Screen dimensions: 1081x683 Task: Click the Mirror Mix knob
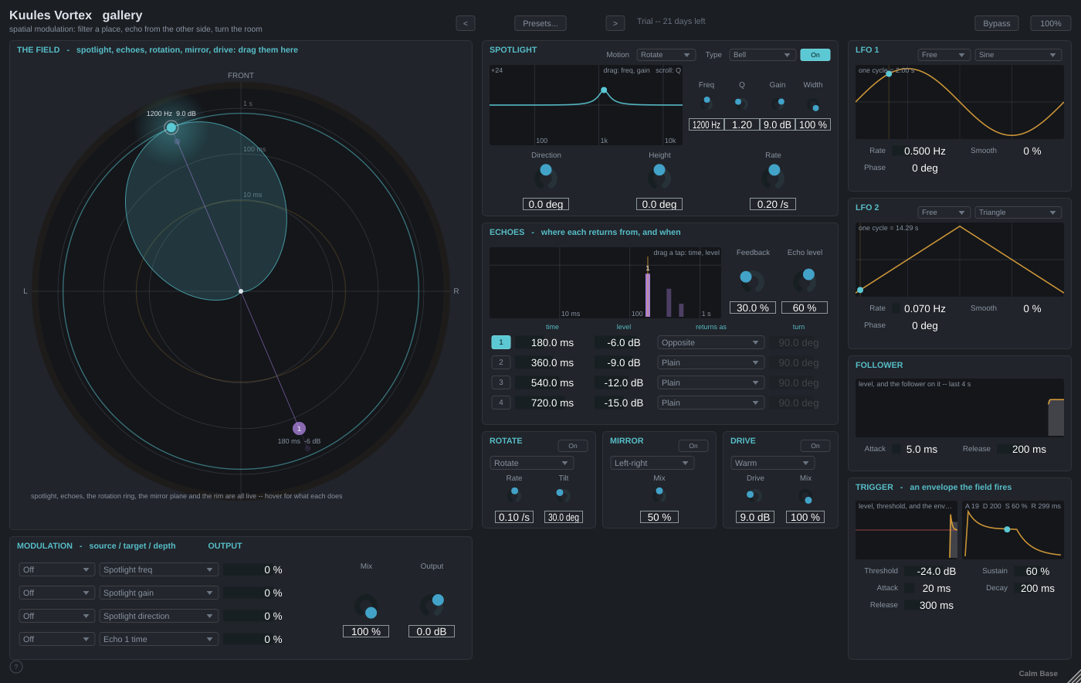point(659,495)
